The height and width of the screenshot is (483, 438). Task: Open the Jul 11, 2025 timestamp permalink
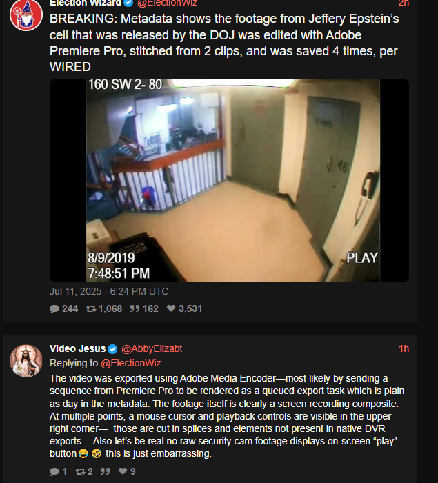(x=109, y=291)
